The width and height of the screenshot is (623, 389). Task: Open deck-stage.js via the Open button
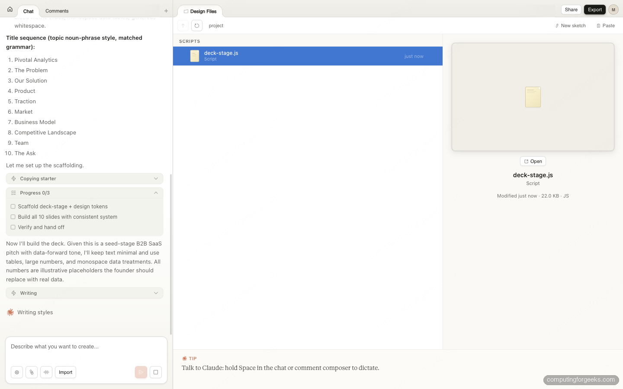click(533, 161)
